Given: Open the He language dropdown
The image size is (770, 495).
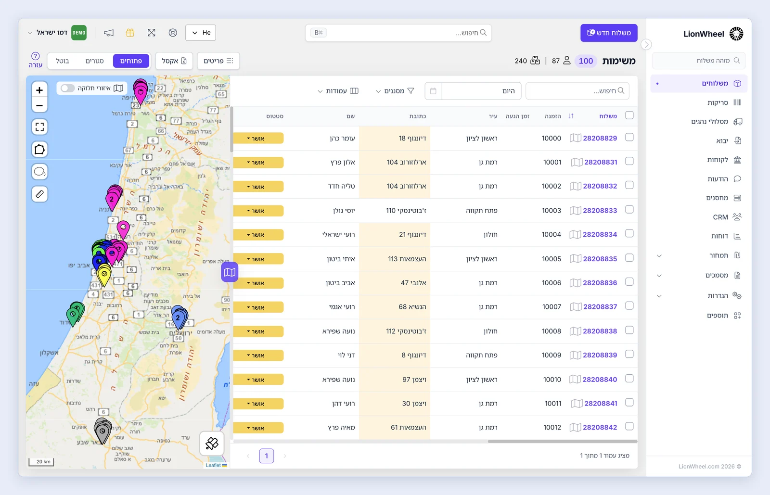Looking at the screenshot, I should pyautogui.click(x=201, y=33).
